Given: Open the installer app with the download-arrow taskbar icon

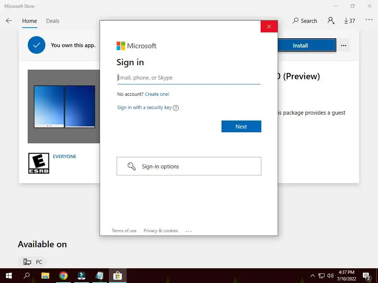Looking at the screenshot, I should [82, 276].
